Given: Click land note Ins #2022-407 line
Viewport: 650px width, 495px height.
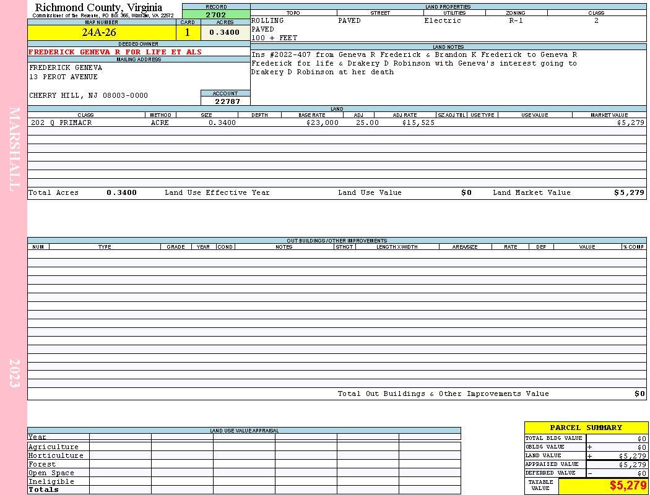Looking at the screenshot, I should tap(414, 54).
